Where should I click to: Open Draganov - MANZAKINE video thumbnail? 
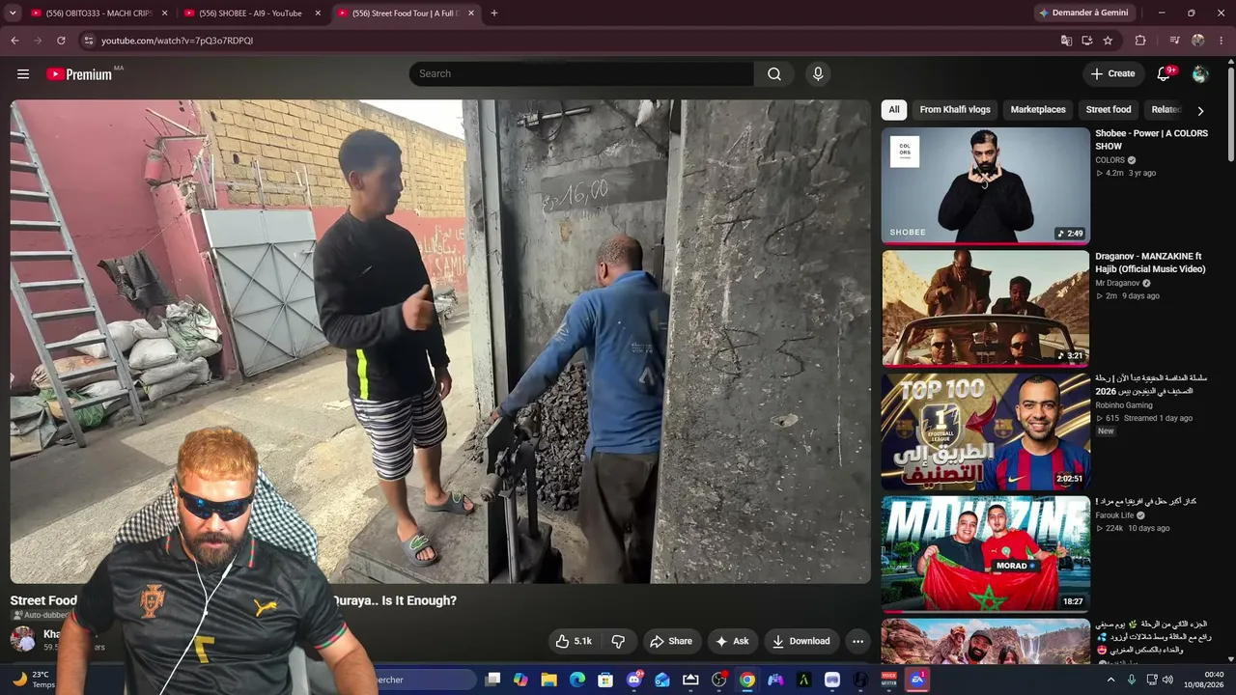tap(986, 309)
